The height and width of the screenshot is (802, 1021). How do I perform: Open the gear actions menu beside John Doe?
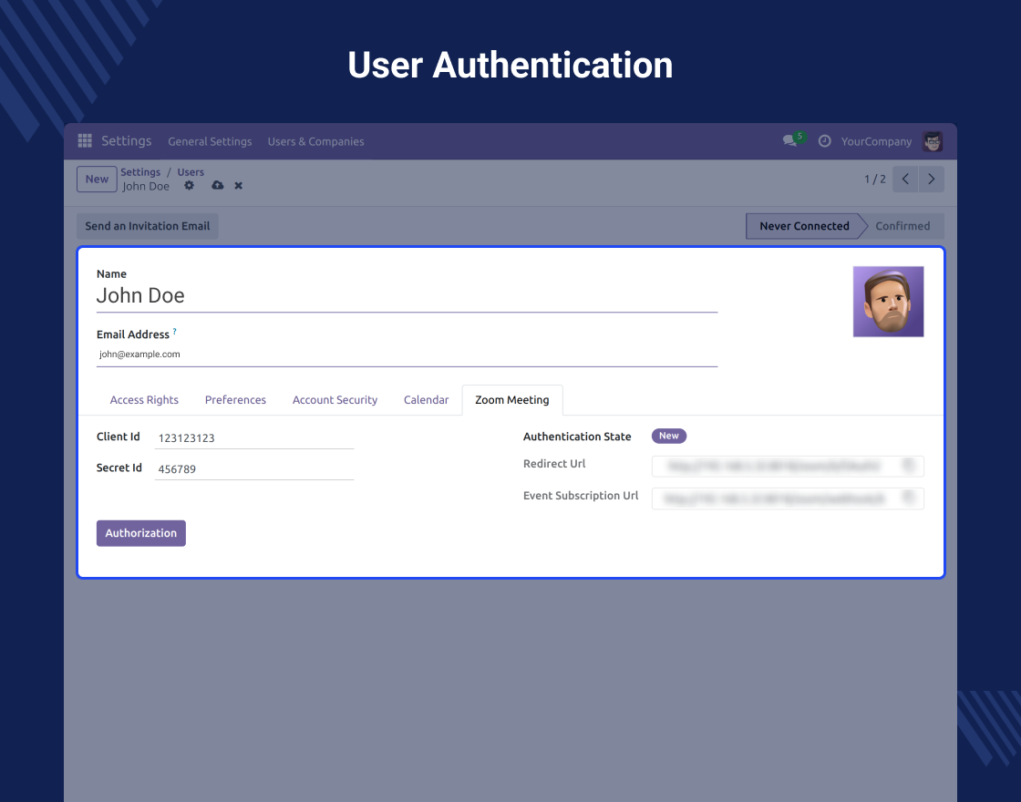pyautogui.click(x=190, y=186)
